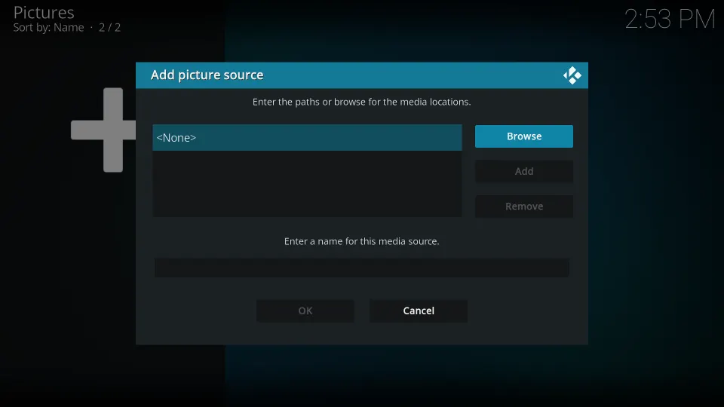
Task: Click the Add path button
Action: pos(523,171)
